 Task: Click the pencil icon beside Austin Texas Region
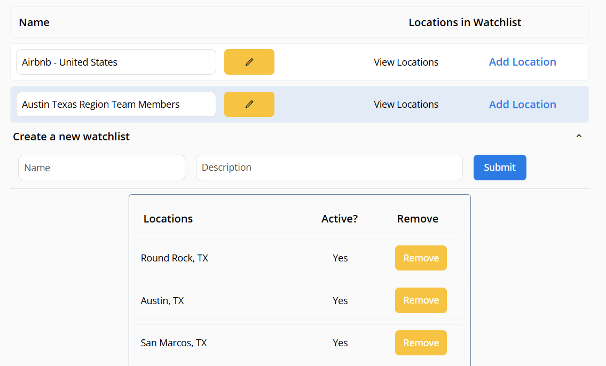(249, 105)
